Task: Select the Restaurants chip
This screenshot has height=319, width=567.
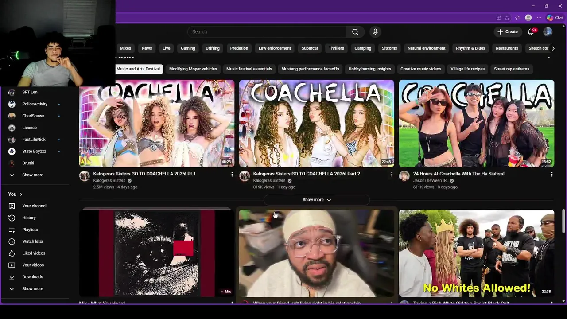Action: point(507,48)
